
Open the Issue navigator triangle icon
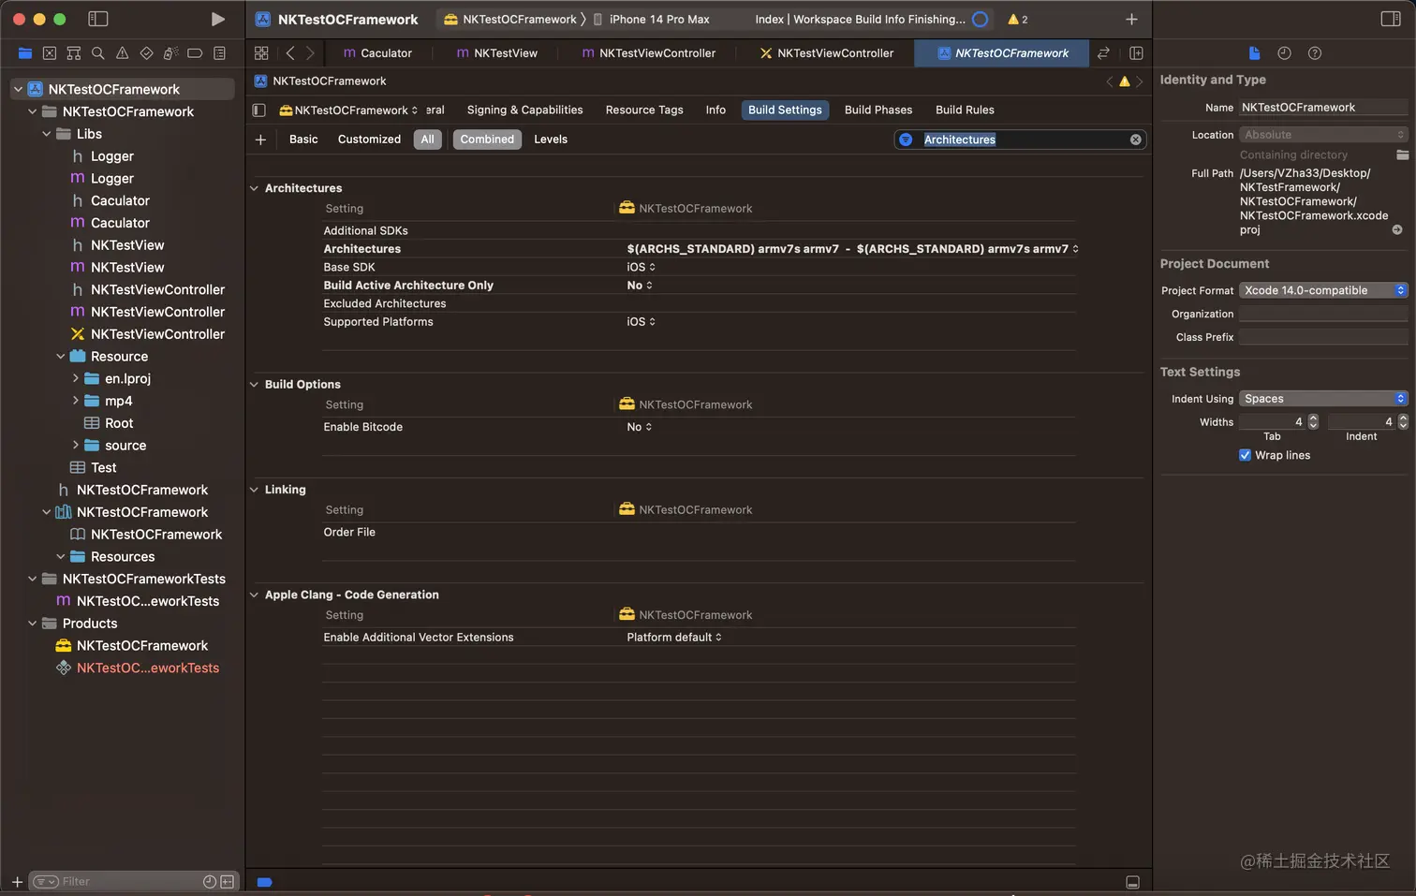122,53
